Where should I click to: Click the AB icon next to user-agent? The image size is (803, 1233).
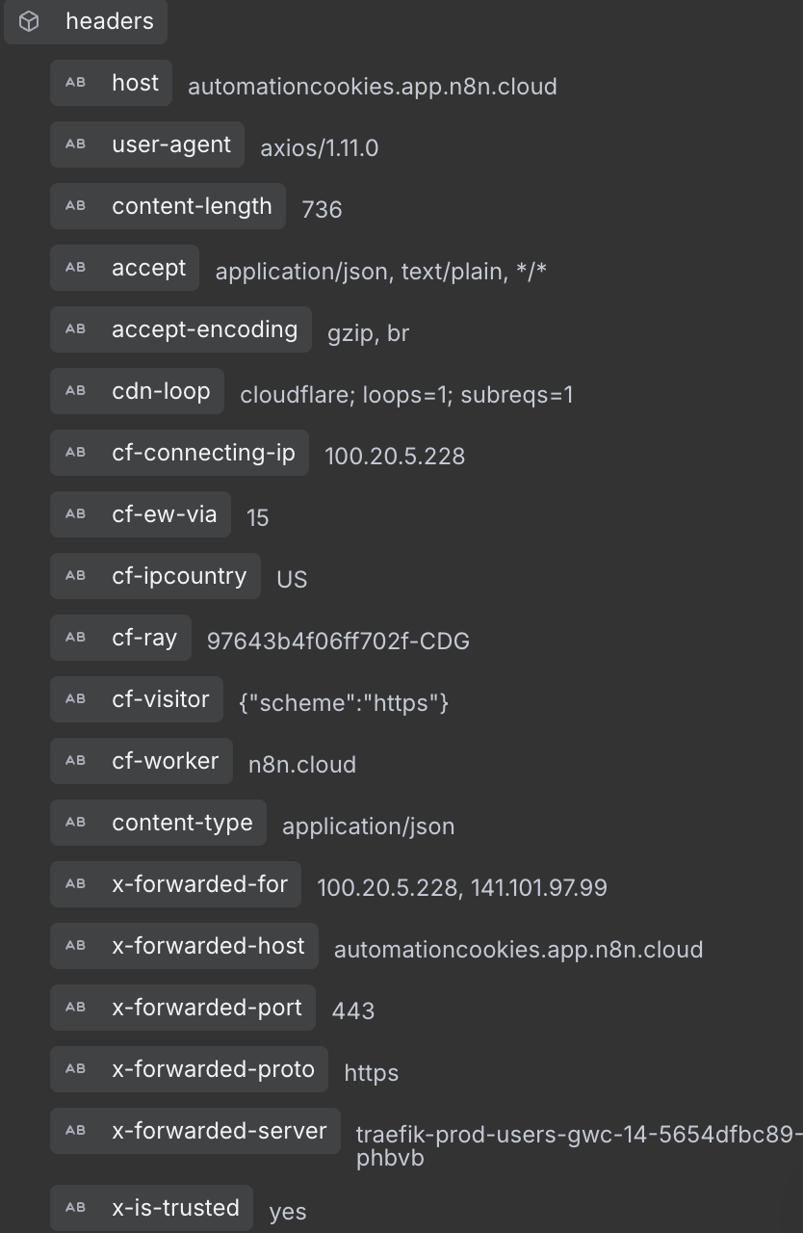point(76,144)
